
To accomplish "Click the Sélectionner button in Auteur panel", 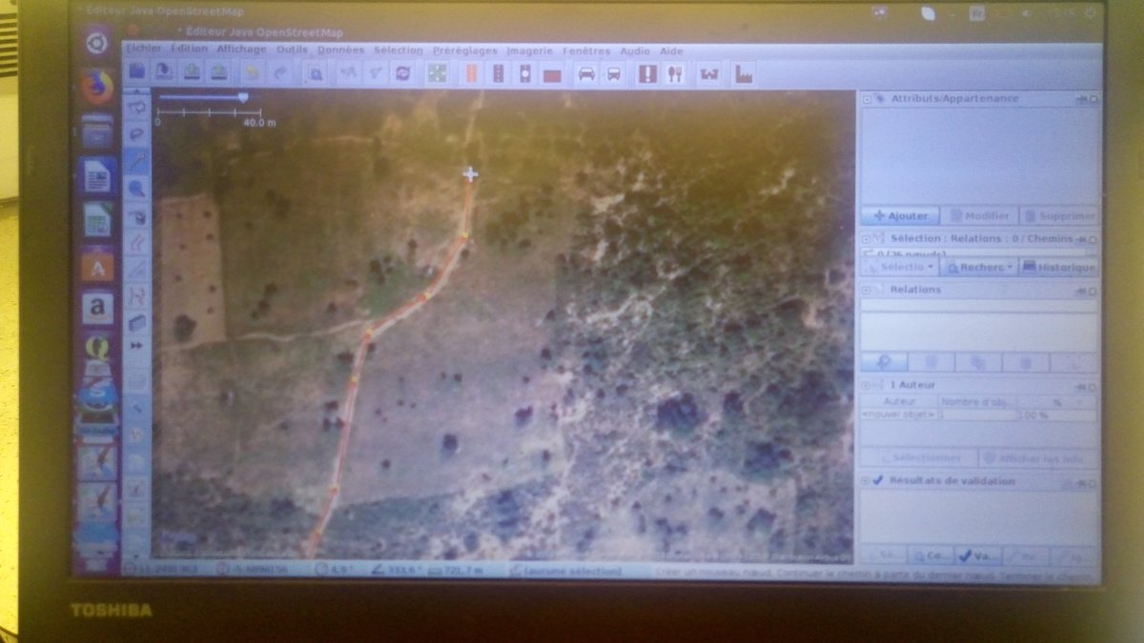I will tap(919, 458).
